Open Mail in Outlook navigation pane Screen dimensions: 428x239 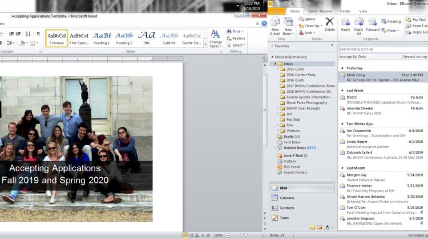tap(302, 188)
